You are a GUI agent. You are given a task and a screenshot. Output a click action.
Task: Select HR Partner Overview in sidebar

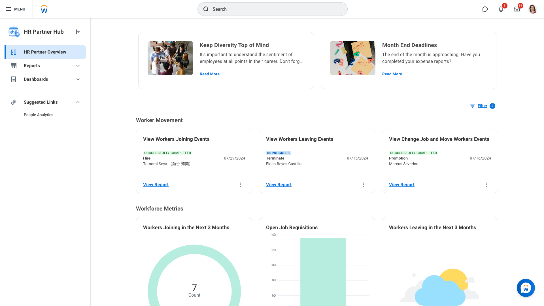pos(45,52)
